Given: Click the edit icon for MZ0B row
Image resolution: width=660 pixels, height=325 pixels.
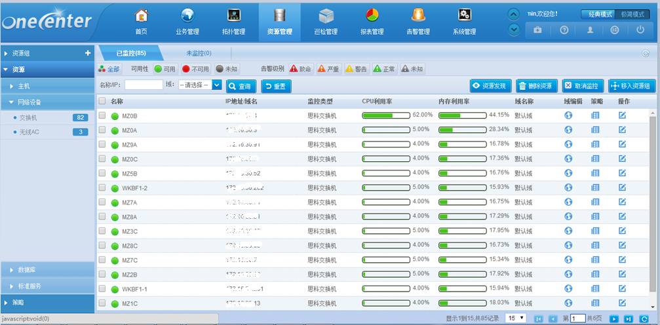Looking at the screenshot, I should coord(622,115).
